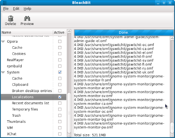Enable the VIM checkbox
175x138 pixels.
pyautogui.click(x=60, y=128)
